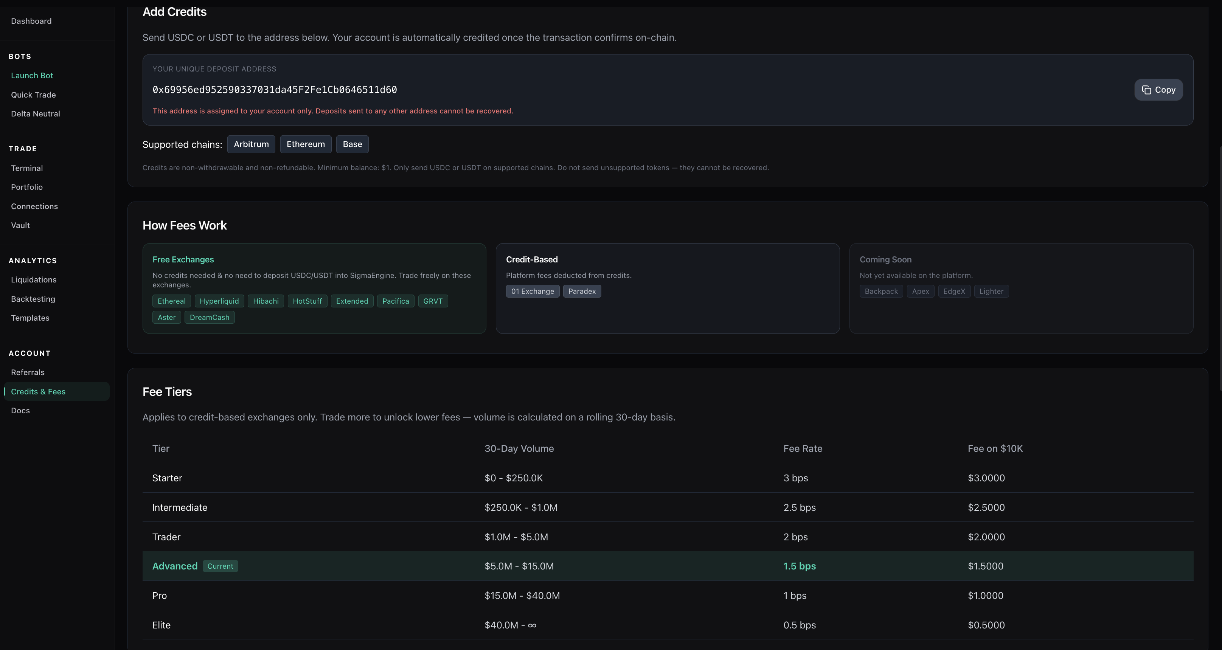Click the page's vertical scrollbar
Image resolution: width=1222 pixels, height=650 pixels.
coord(1220,268)
